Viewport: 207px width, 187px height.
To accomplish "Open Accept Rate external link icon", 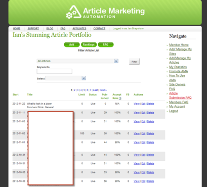I will point(120,99).
